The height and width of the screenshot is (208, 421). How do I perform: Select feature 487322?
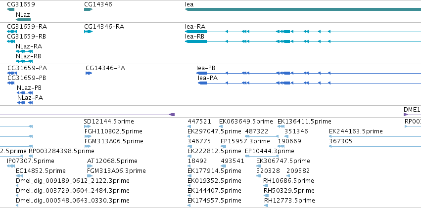coord(256,131)
